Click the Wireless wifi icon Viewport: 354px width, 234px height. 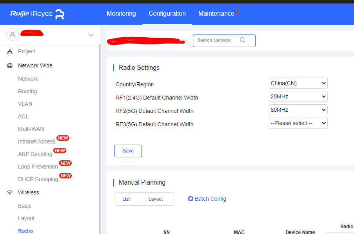click(x=10, y=192)
